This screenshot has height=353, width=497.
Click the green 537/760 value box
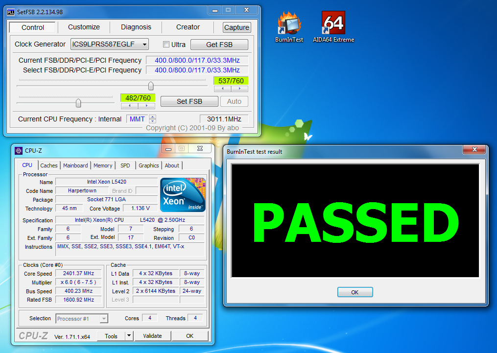click(x=231, y=81)
